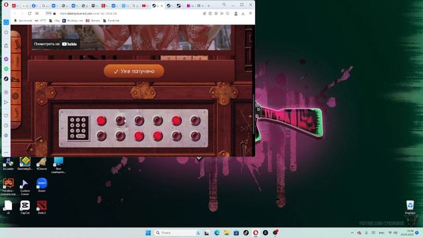Close the active Steam tab
The width and height of the screenshot is (423, 238).
(162, 6)
